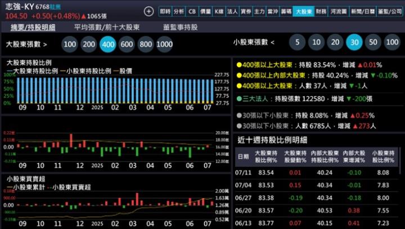This screenshot has width=405, height=229.
Task: Select large shareholder threshold 400
Action: pyautogui.click(x=108, y=44)
